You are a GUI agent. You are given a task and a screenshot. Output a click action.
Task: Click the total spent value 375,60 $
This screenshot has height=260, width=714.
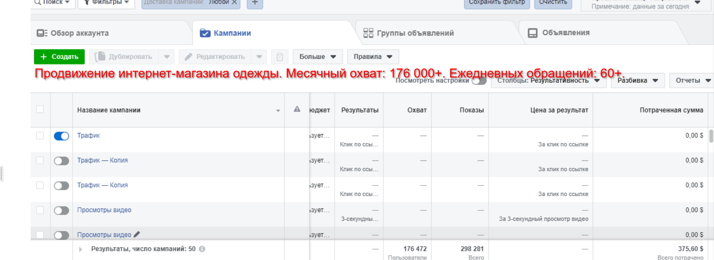[x=691, y=249]
